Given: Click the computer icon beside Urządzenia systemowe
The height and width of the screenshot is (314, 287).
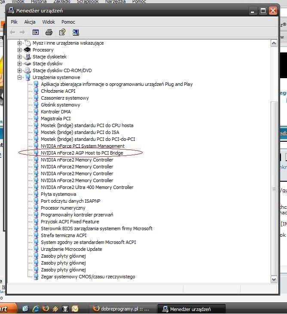Looking at the screenshot, I should (28, 77).
